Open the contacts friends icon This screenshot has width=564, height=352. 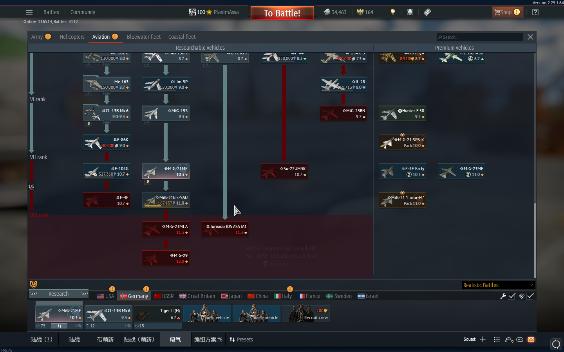509,340
